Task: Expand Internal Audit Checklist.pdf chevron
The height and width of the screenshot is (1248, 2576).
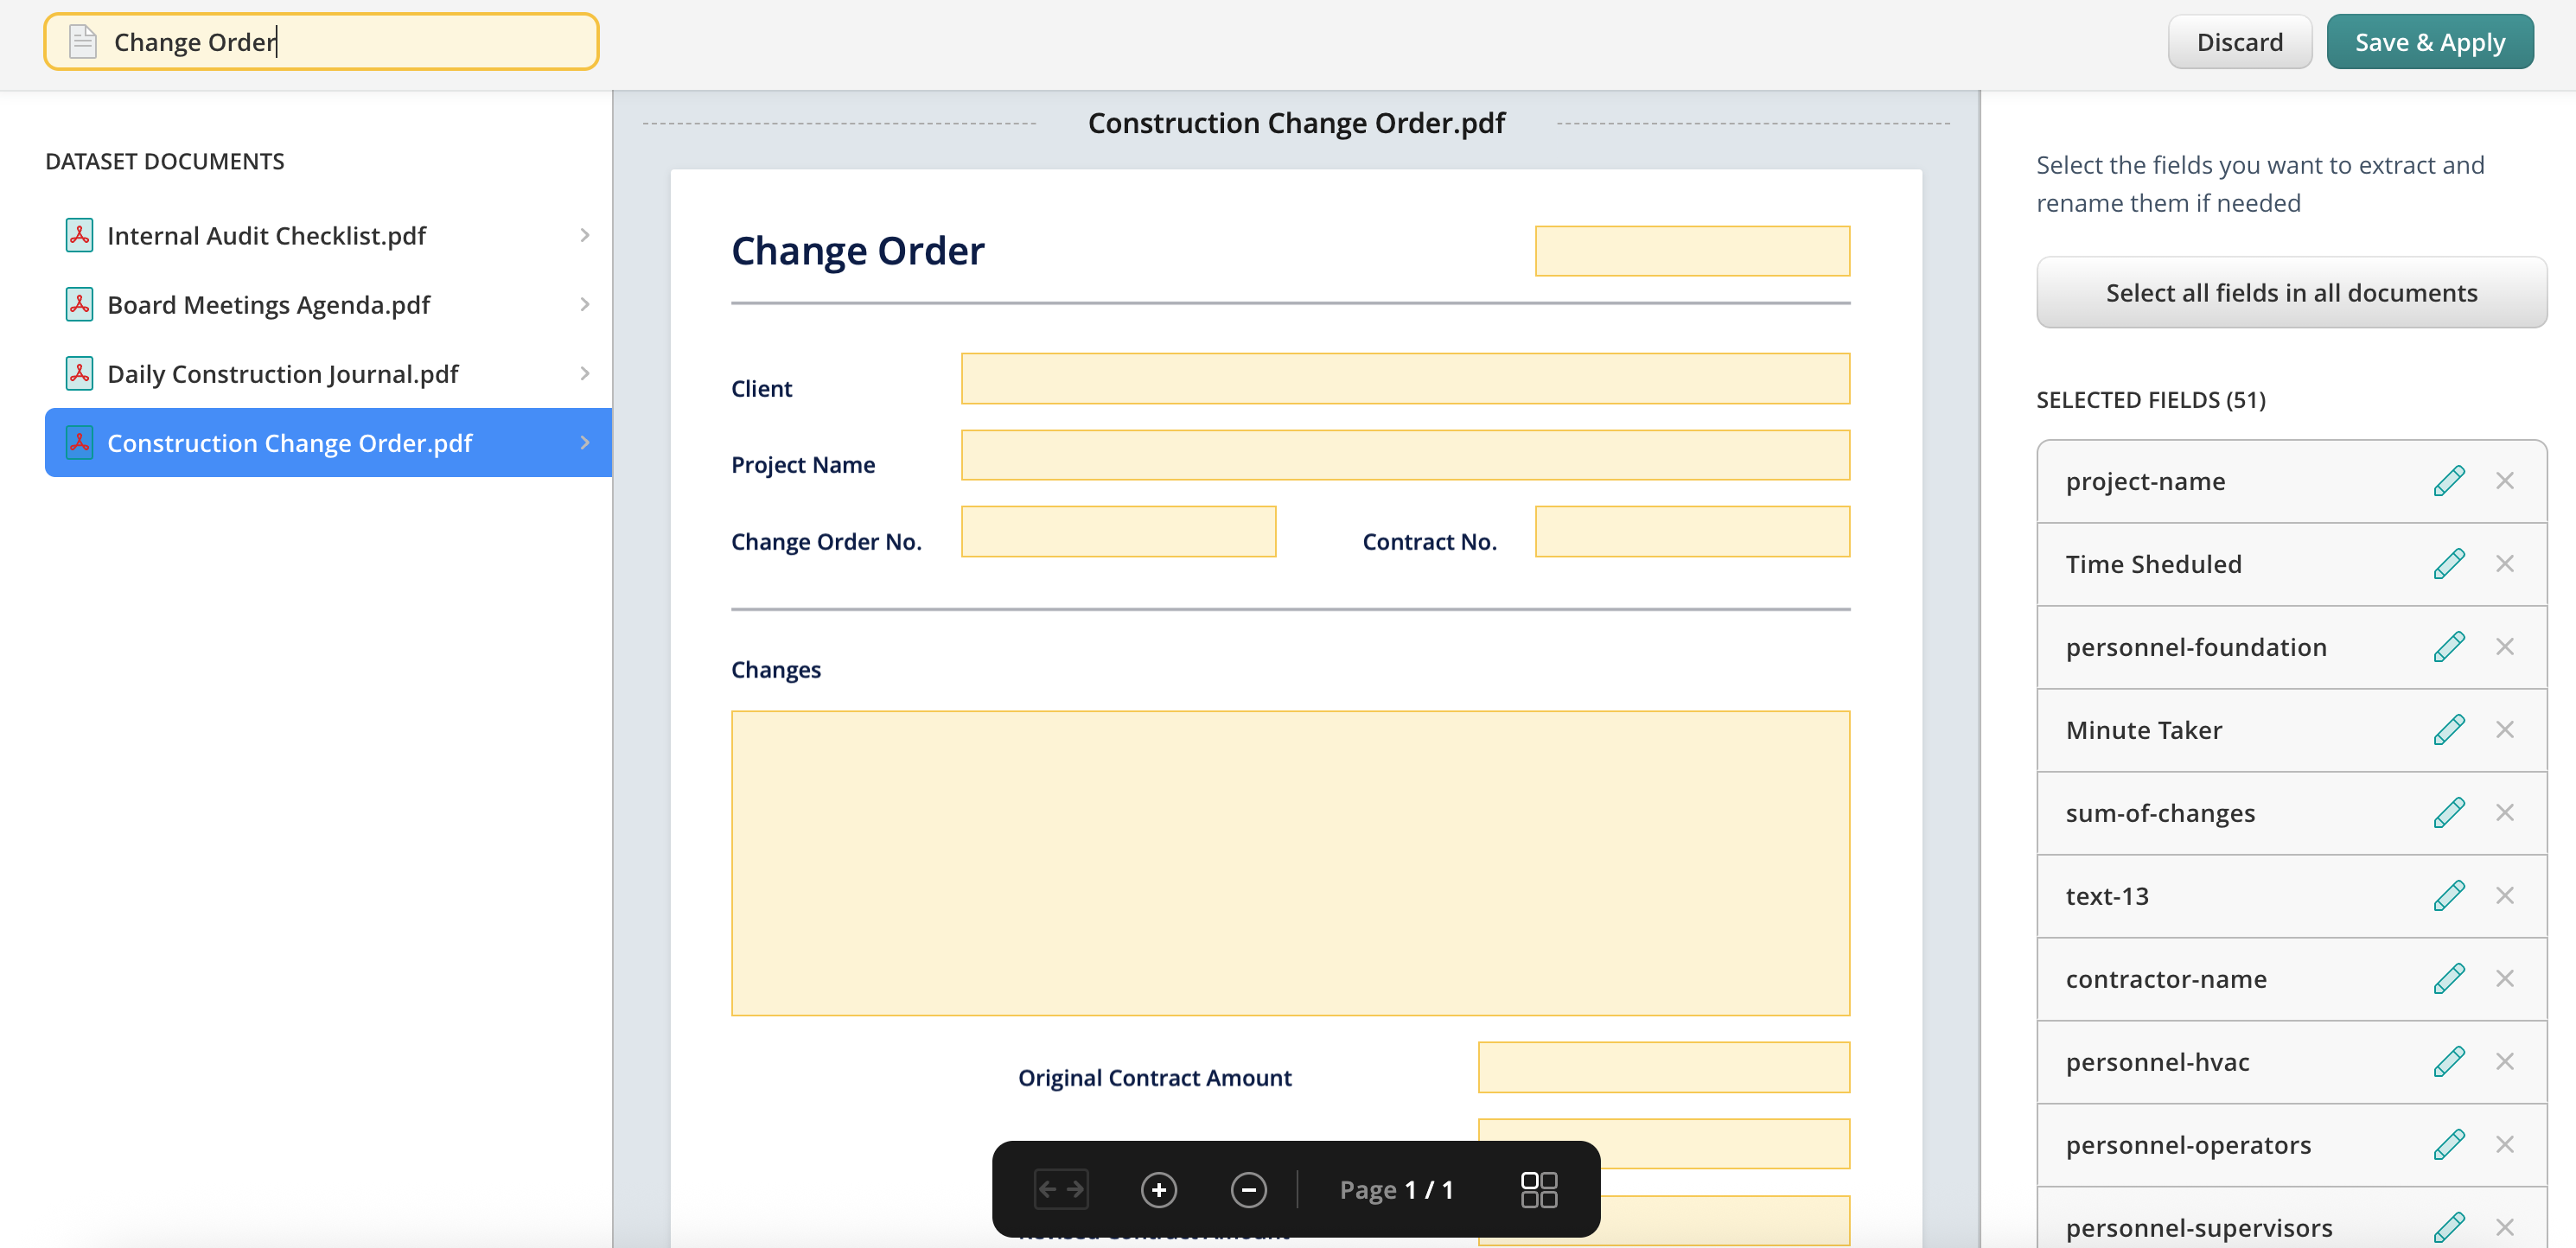Action: point(585,235)
